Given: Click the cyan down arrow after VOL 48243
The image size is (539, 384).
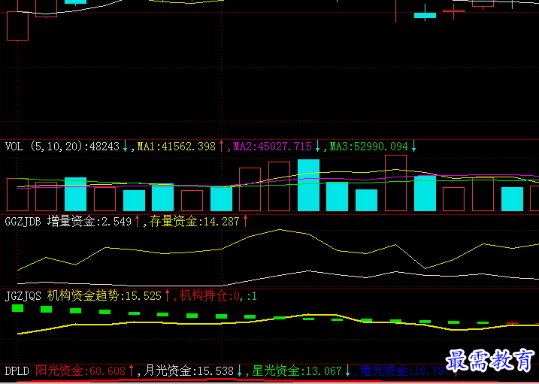Looking at the screenshot, I should click(125, 146).
